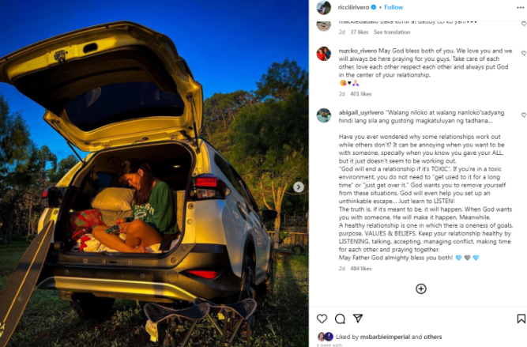Save post with bookmark icon

click(x=521, y=319)
